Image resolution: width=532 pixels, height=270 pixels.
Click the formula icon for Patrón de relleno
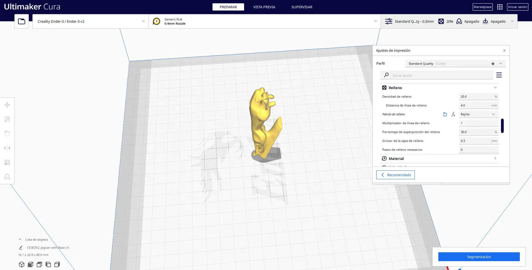453,114
